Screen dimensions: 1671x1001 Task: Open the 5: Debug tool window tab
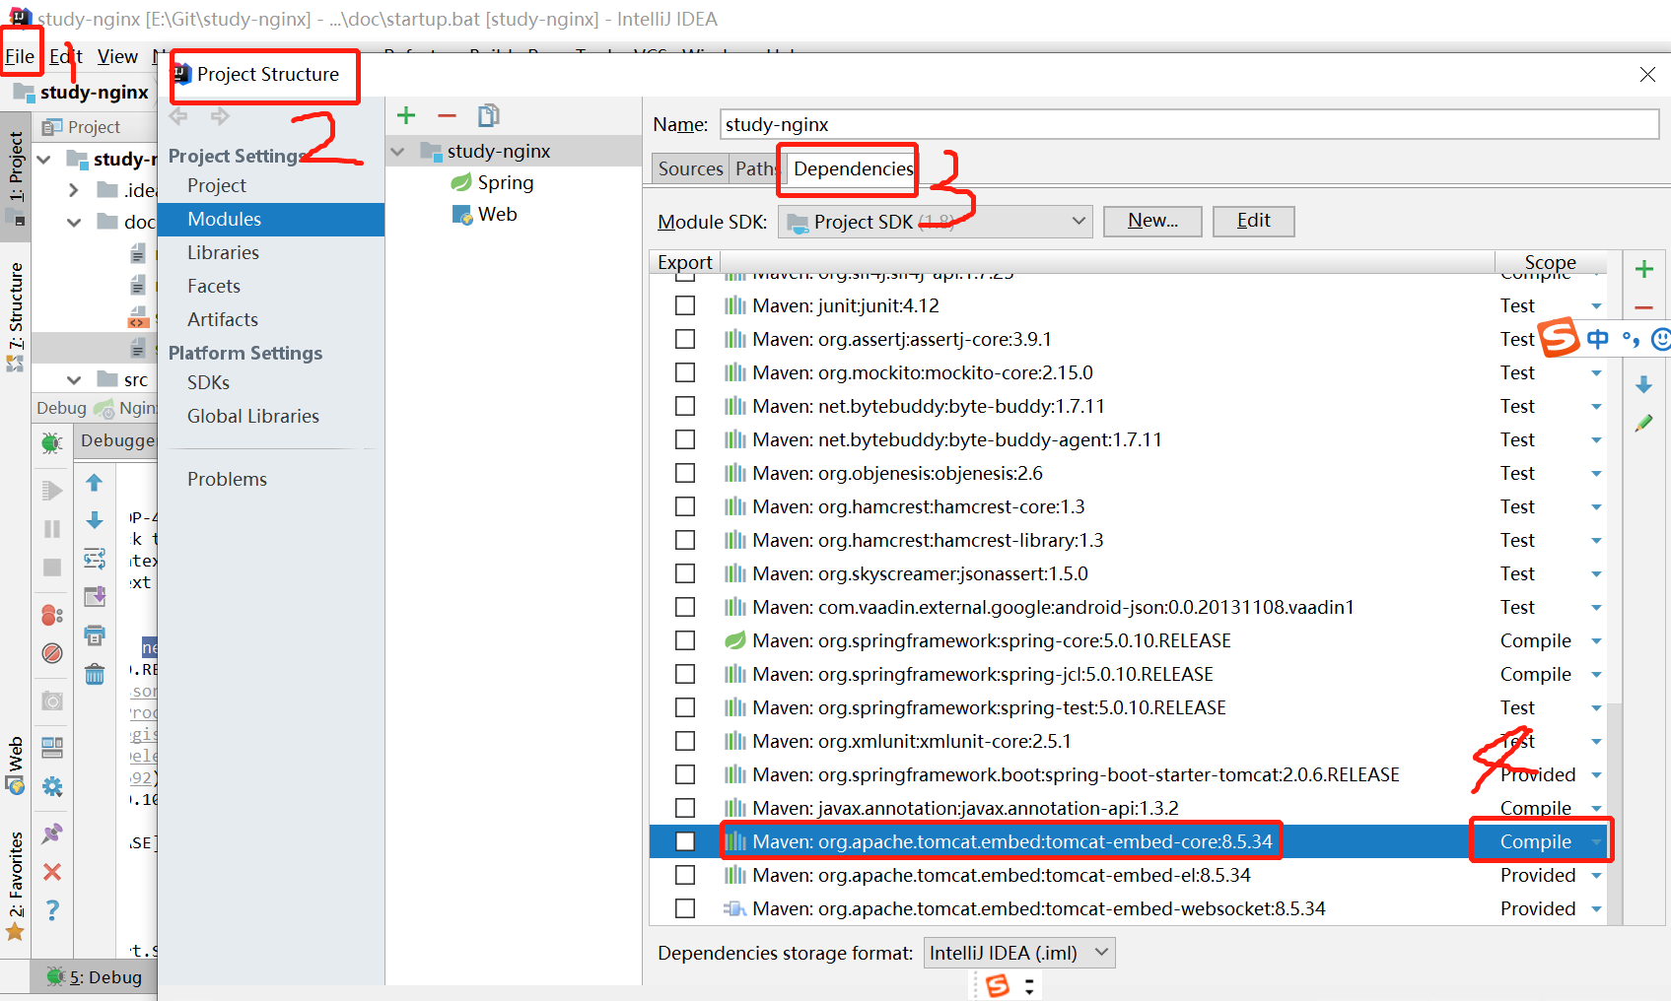[x=96, y=977]
